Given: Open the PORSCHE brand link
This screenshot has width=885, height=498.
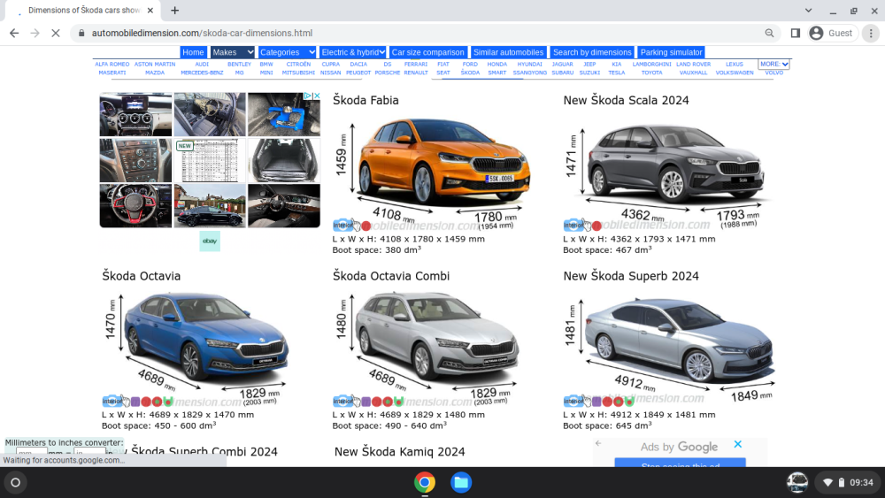Looking at the screenshot, I should coord(388,73).
